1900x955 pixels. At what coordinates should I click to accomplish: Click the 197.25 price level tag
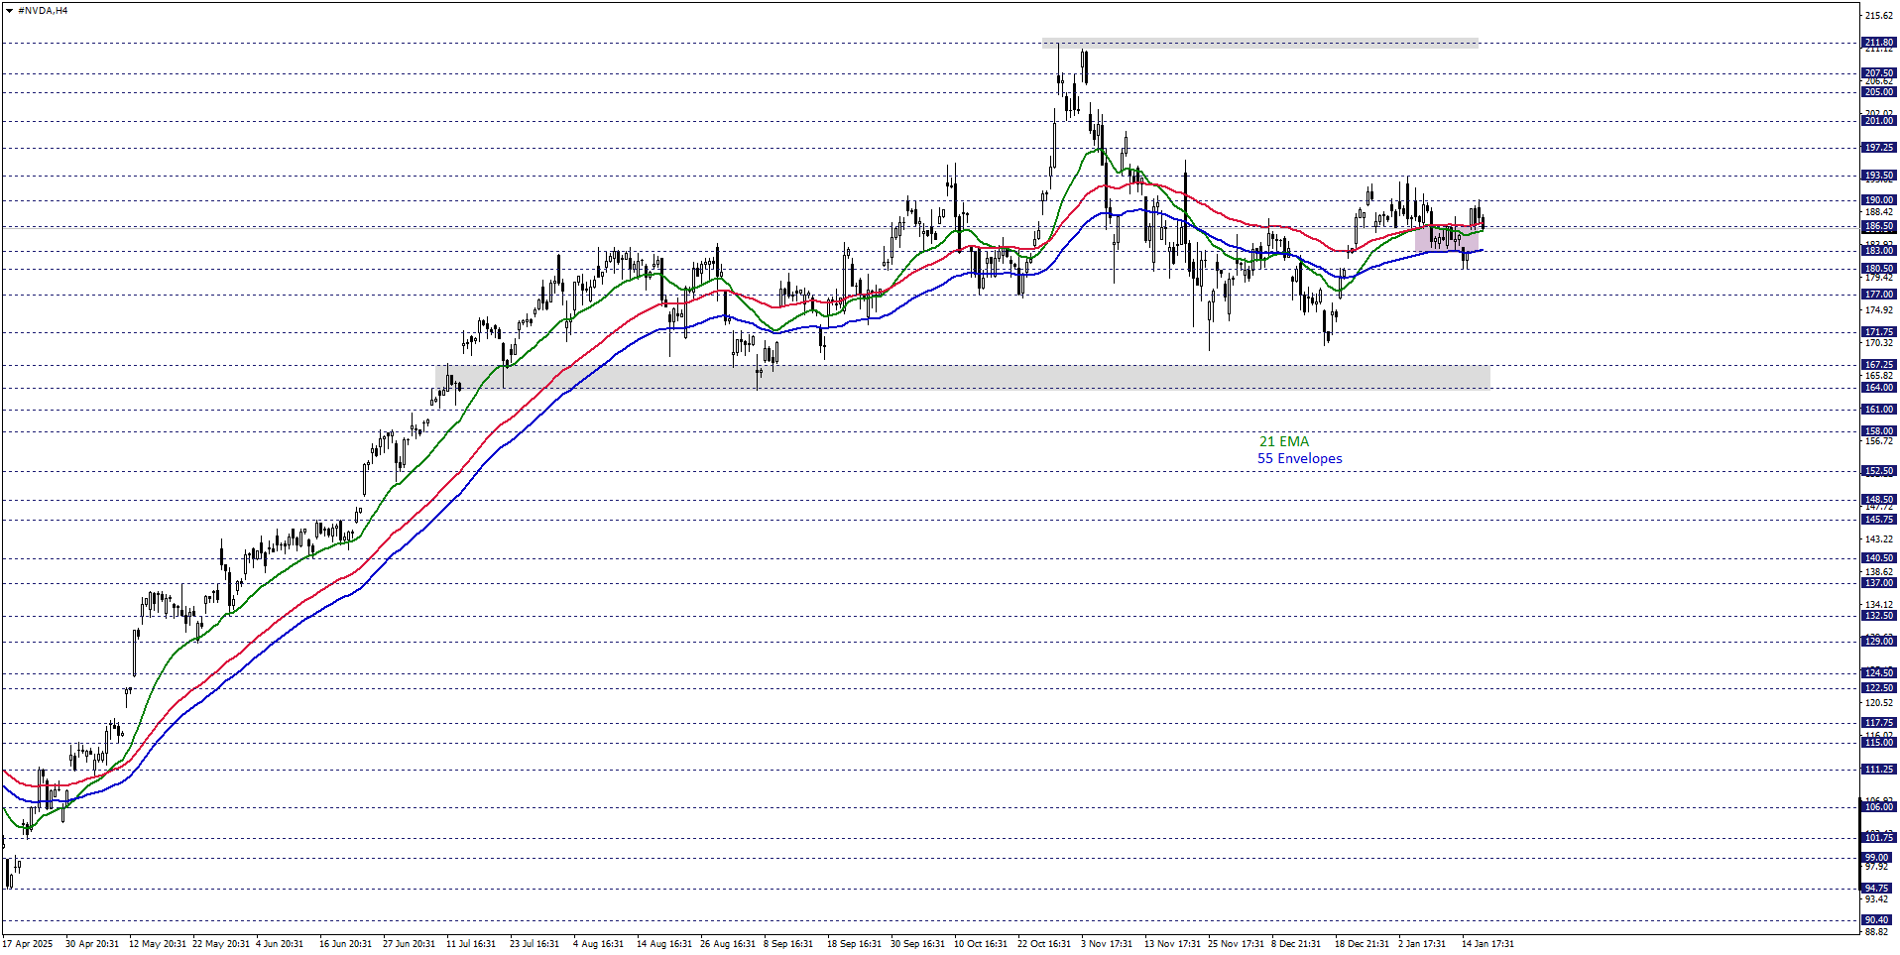pyautogui.click(x=1878, y=148)
